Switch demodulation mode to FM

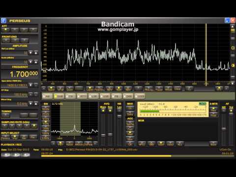[117, 96]
